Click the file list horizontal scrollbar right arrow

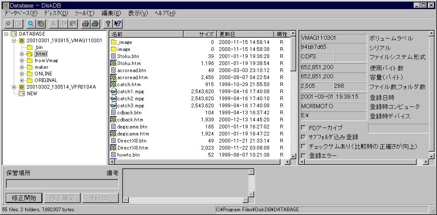coord(286,162)
